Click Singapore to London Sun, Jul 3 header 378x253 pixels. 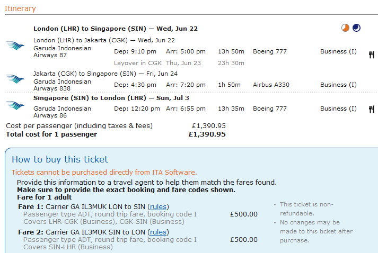pyautogui.click(x=111, y=98)
